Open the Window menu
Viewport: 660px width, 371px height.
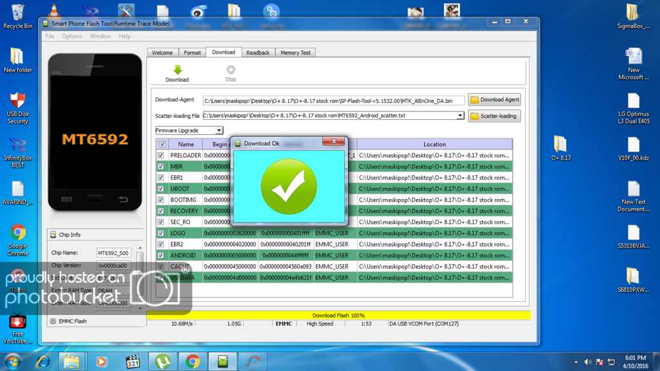click(100, 36)
